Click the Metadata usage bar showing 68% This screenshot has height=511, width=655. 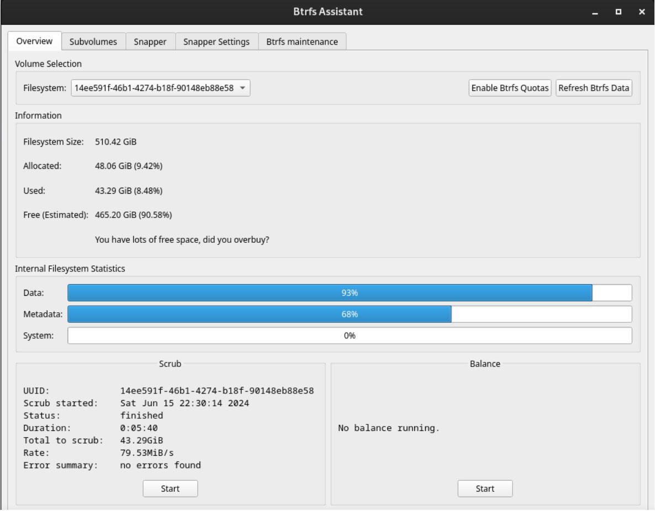pos(350,314)
